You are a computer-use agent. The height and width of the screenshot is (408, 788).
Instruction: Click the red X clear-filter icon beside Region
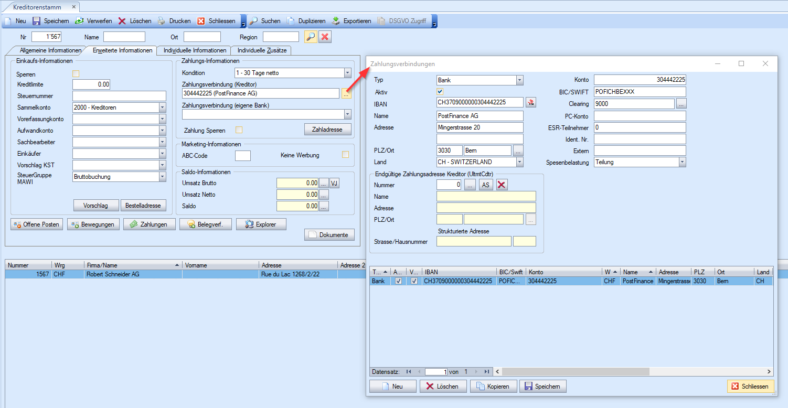point(325,37)
